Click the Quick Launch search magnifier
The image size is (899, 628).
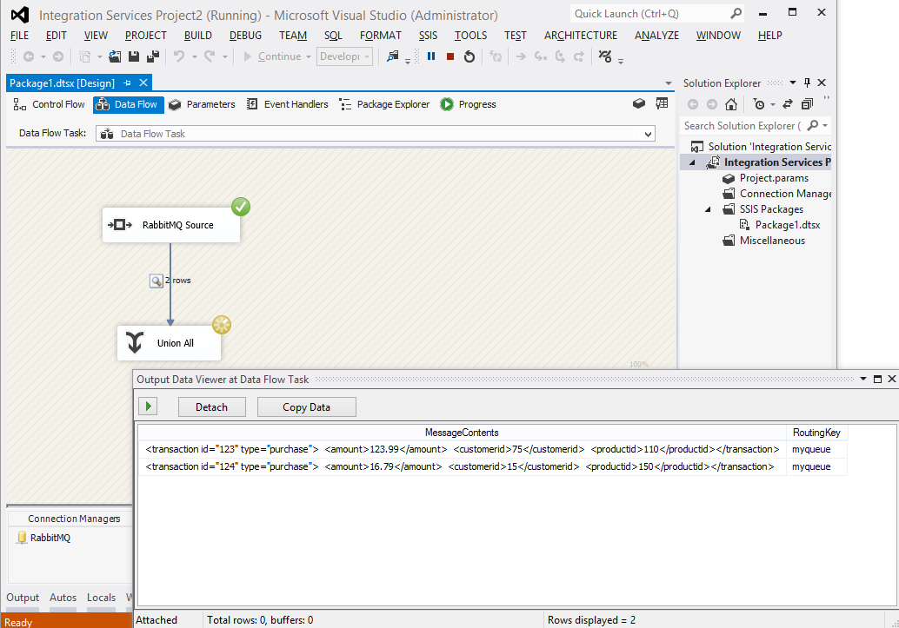click(x=736, y=13)
